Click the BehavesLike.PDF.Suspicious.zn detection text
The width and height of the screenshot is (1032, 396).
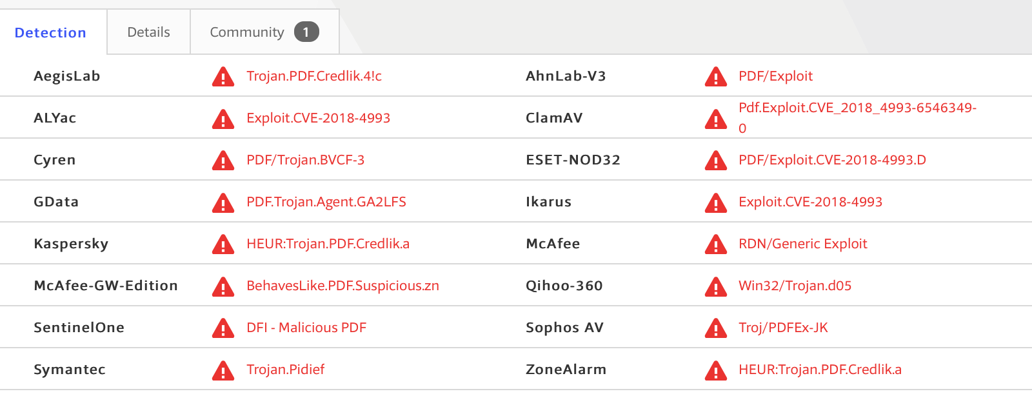coord(342,286)
